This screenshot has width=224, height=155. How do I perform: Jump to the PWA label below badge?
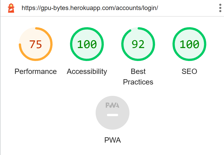tap(113, 140)
